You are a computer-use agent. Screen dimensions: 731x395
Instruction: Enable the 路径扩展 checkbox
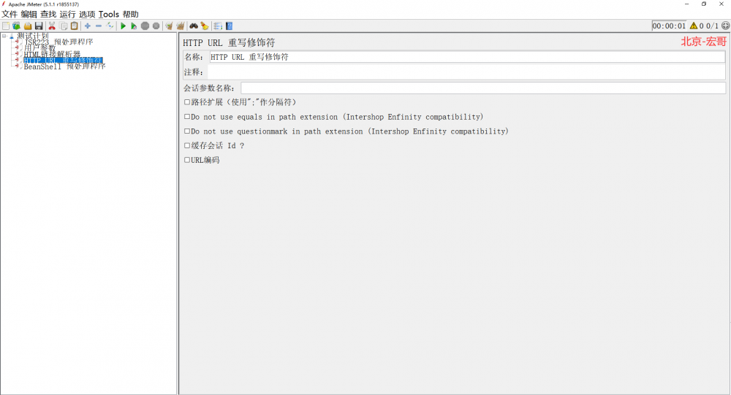187,102
